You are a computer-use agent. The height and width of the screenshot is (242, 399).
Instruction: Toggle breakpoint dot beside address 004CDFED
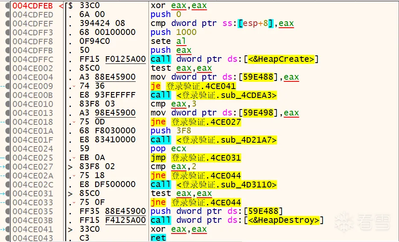pos(7,14)
